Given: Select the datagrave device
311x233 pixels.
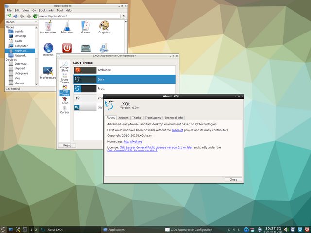Looking at the screenshot, I should click(x=20, y=73).
